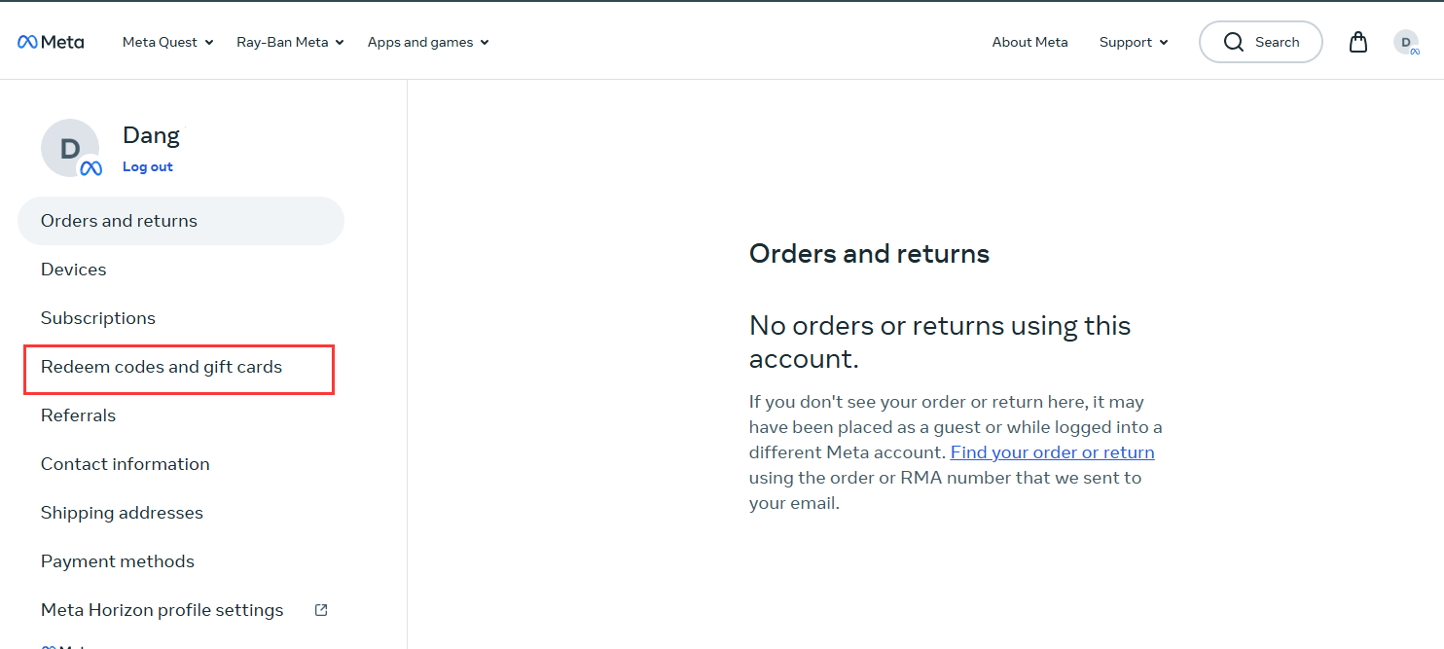
Task: Click the magnifying glass search icon
Action: point(1234,42)
